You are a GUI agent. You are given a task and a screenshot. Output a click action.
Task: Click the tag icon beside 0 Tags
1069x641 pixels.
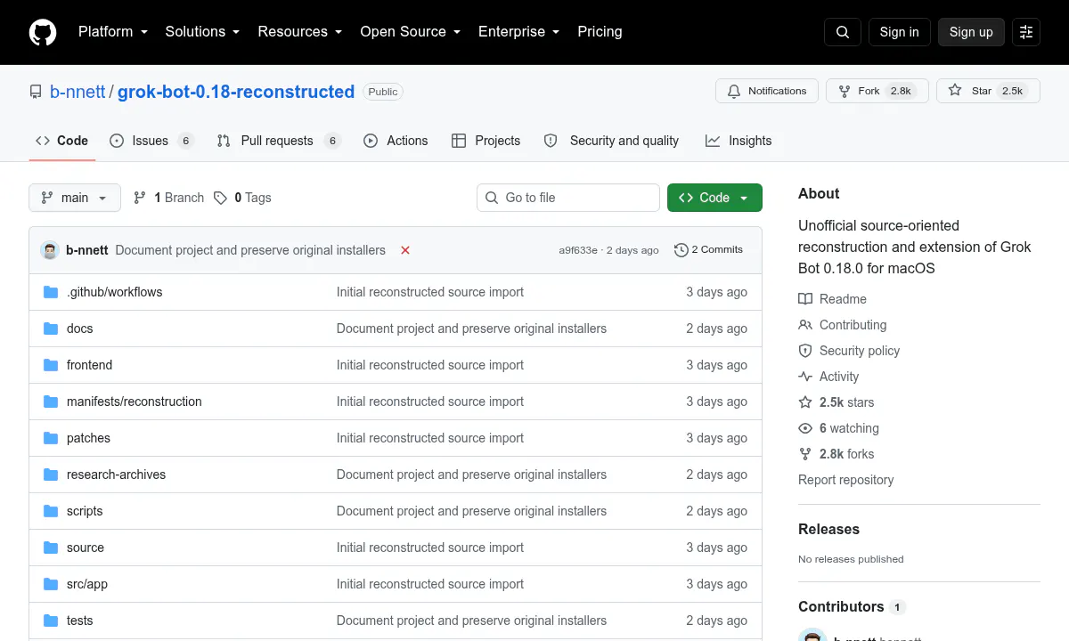point(221,198)
